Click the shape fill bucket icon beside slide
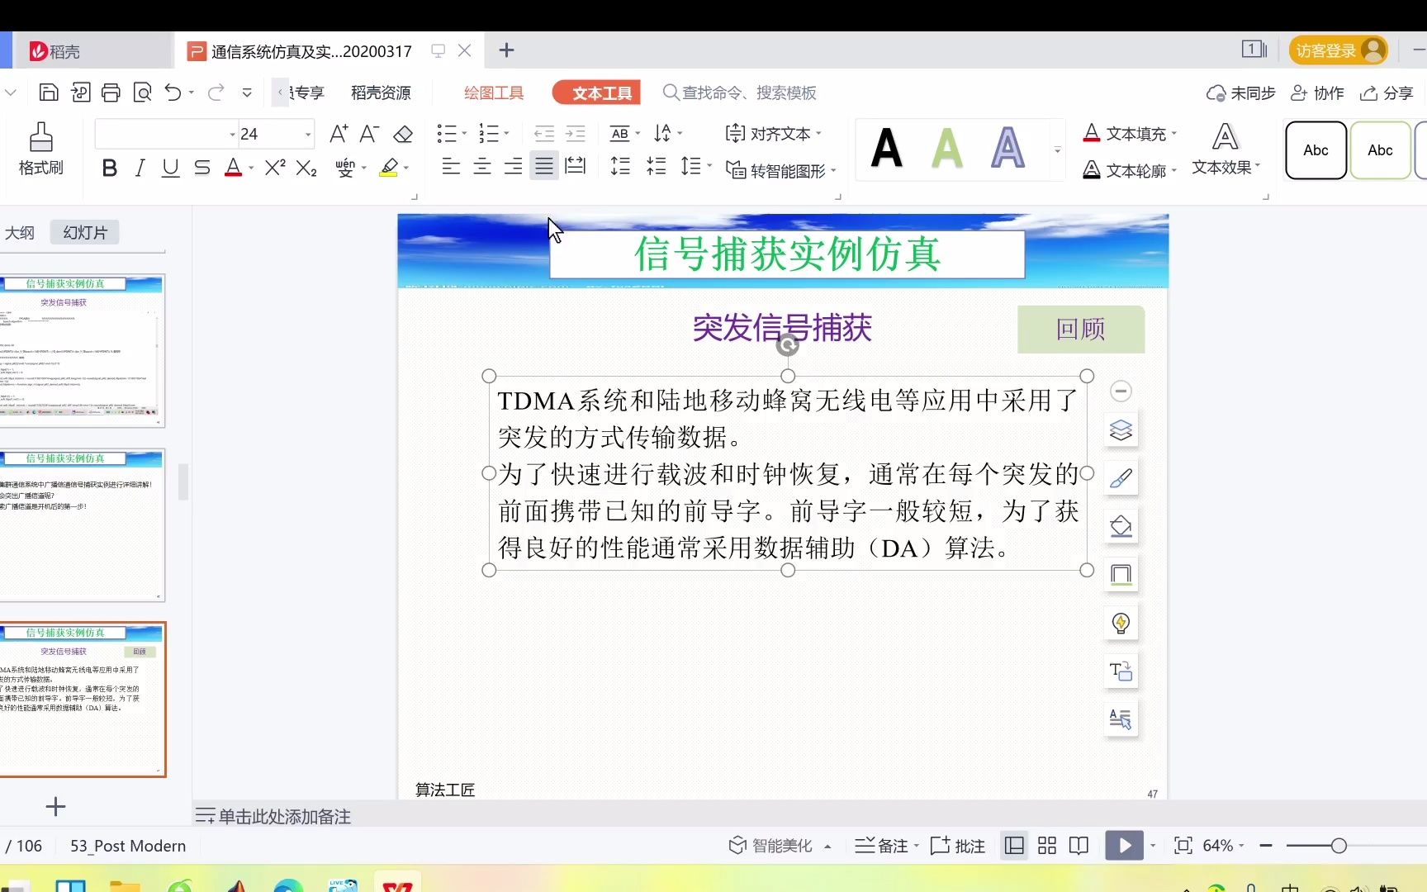 coord(1121,526)
